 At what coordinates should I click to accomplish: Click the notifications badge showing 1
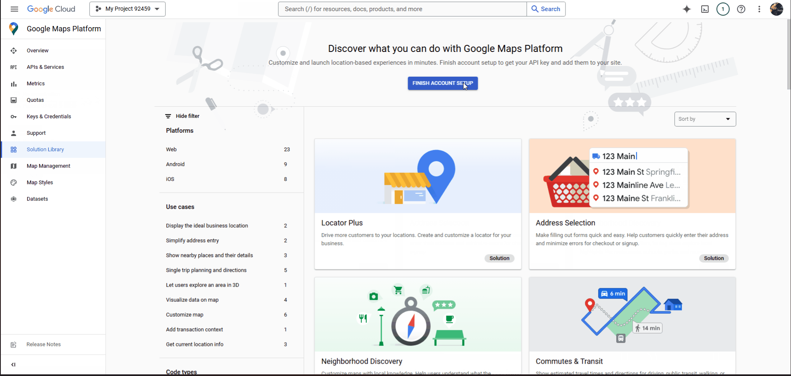[x=723, y=9]
